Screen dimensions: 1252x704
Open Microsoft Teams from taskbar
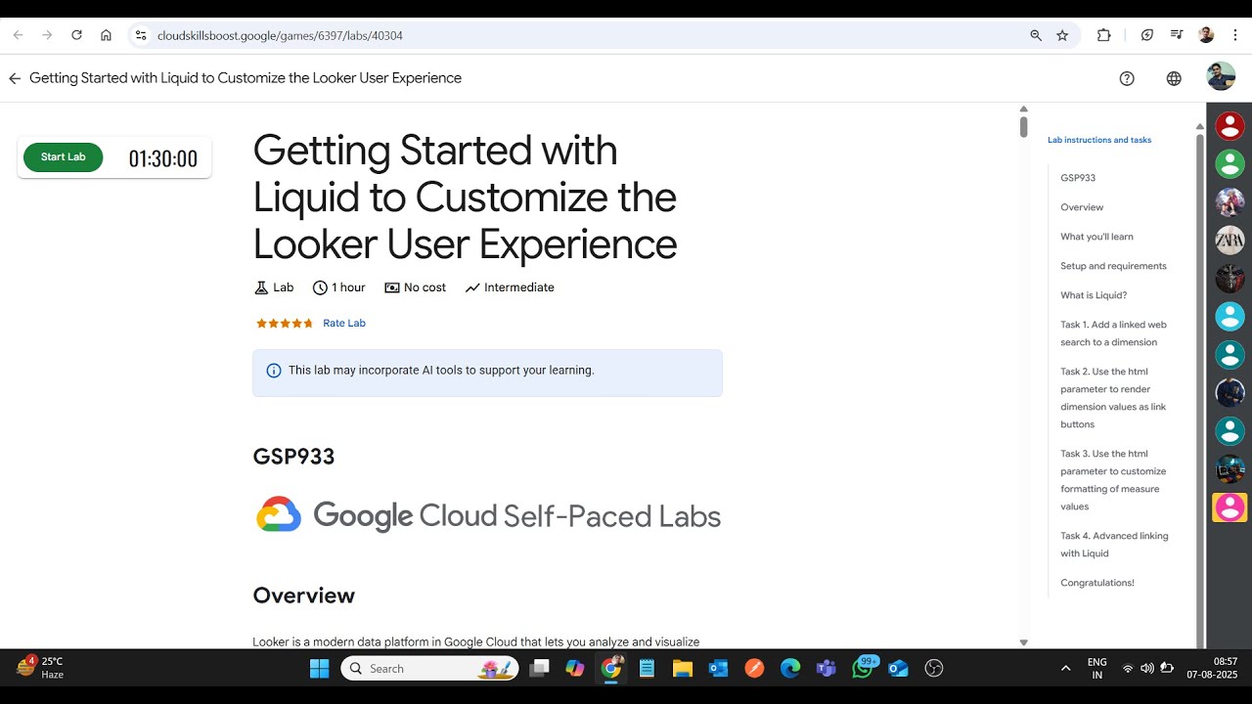827,669
